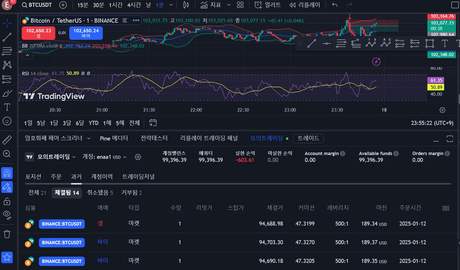460x270 pixels.
Task: Open the table column settings icon
Action: (446, 208)
